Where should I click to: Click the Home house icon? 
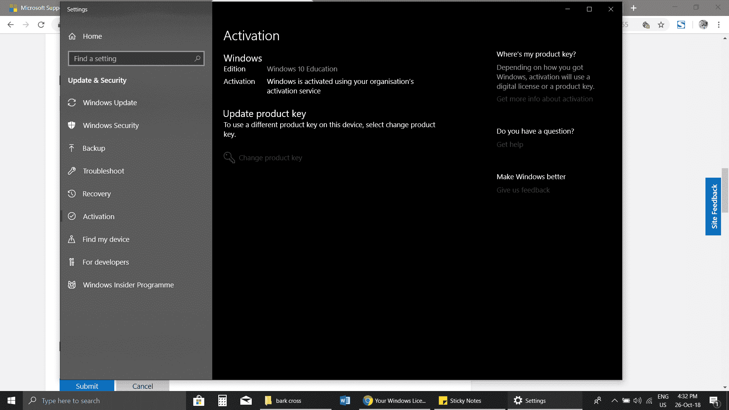[x=72, y=36]
